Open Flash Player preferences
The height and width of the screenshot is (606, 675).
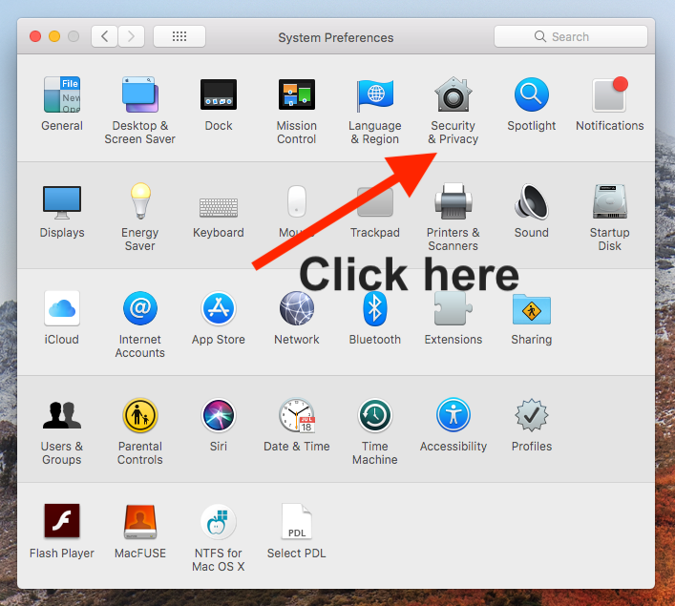62,521
